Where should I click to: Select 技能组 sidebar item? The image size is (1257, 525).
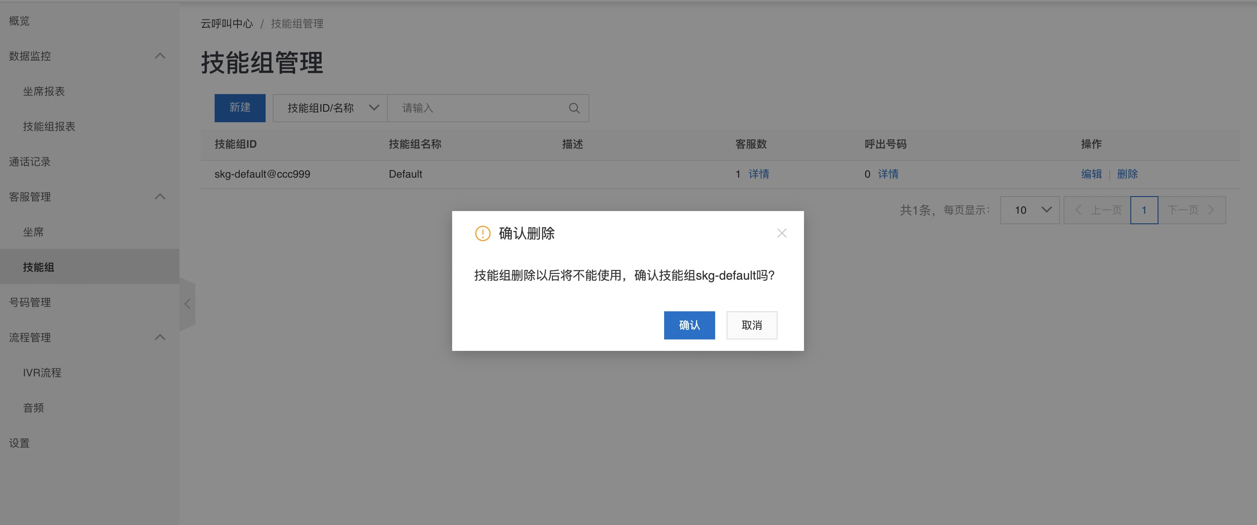[90, 267]
